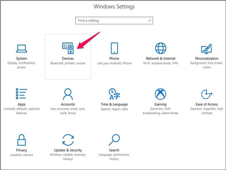
Task: Select the Time & Language icon
Action: pyautogui.click(x=114, y=94)
